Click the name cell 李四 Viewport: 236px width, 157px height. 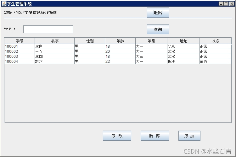click(55, 56)
